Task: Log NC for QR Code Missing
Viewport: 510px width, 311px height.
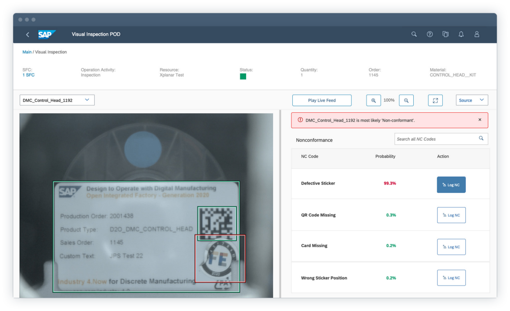Action: [x=451, y=215]
